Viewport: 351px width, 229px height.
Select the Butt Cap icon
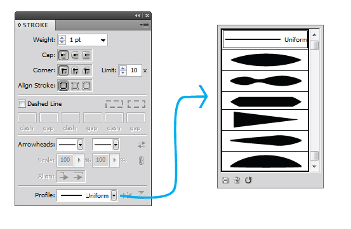[63, 55]
